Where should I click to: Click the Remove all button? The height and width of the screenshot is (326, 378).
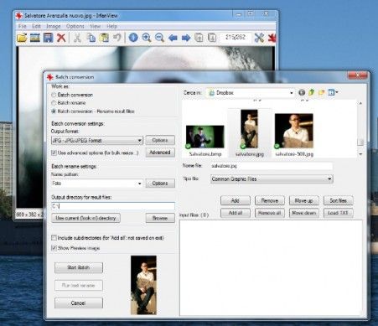coord(270,213)
